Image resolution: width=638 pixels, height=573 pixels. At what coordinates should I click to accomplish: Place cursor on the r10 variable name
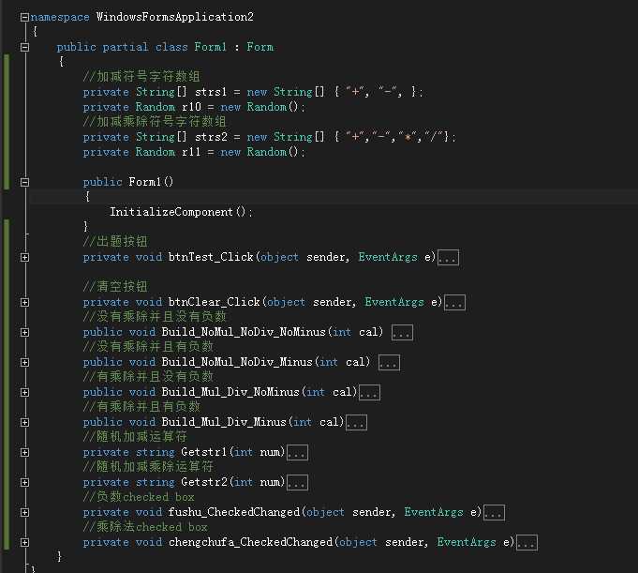[191, 107]
